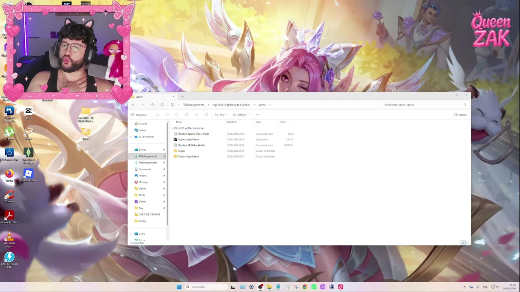Open the Windows Start menu
The width and height of the screenshot is (520, 292).
pos(179,287)
